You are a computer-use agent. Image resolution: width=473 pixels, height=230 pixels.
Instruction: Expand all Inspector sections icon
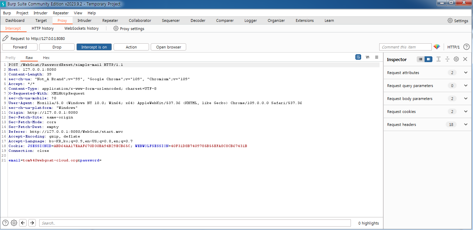[439, 59]
